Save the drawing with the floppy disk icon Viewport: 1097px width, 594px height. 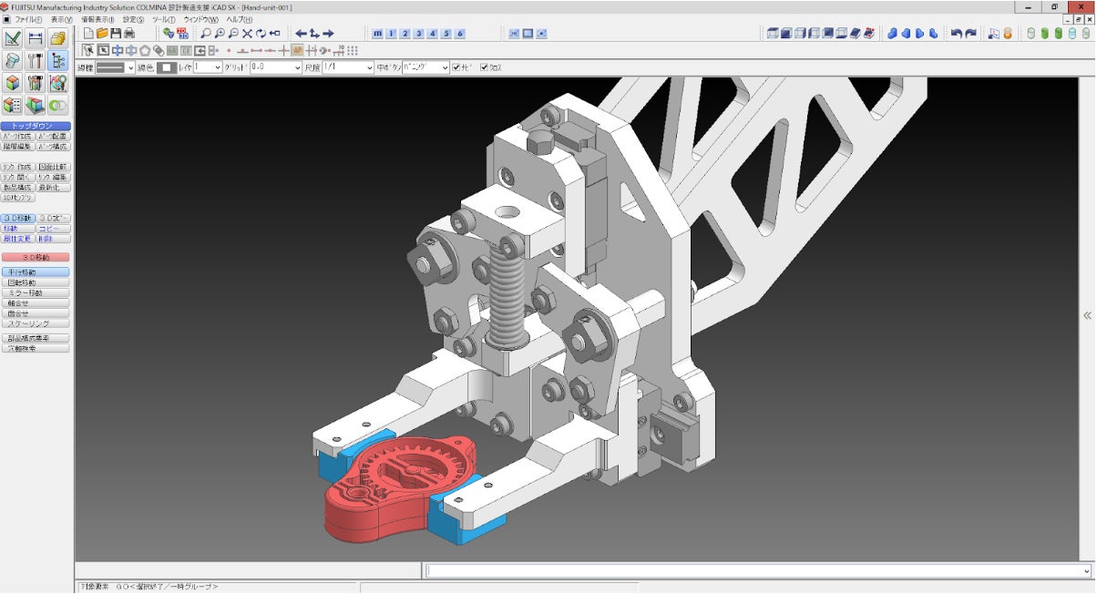click(116, 34)
